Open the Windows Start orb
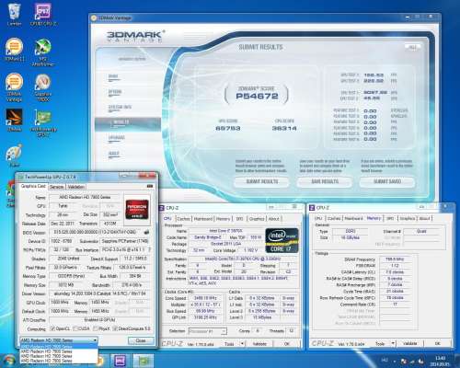 pos(9,361)
